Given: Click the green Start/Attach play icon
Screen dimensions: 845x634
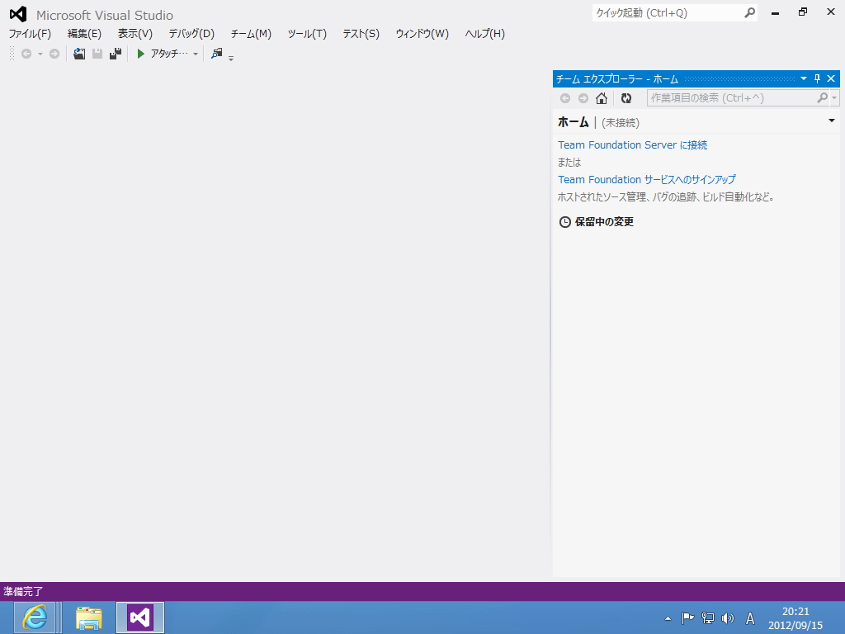Looking at the screenshot, I should tap(140, 54).
